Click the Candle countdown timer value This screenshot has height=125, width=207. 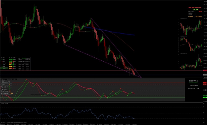(198, 17)
